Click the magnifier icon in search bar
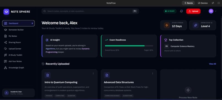Viewport: 222px width, 100px height. tap(44, 11)
